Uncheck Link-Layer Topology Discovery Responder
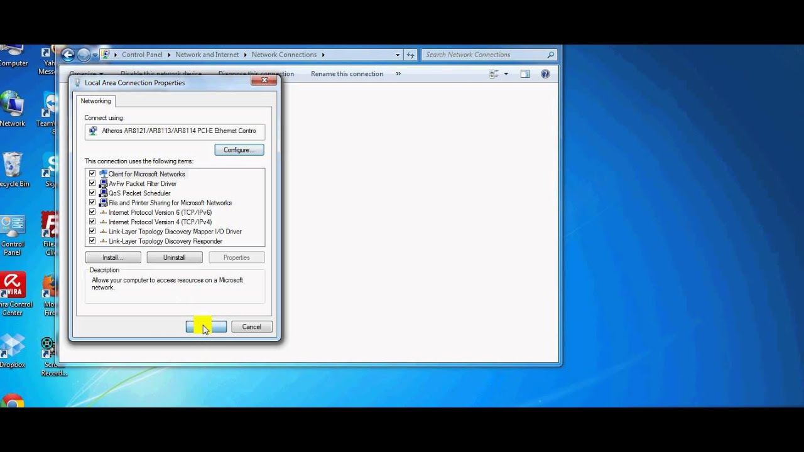The height and width of the screenshot is (452, 804). (x=92, y=241)
